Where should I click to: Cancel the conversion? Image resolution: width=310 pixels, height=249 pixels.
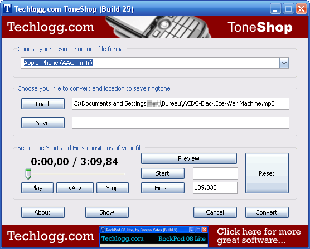215,212
